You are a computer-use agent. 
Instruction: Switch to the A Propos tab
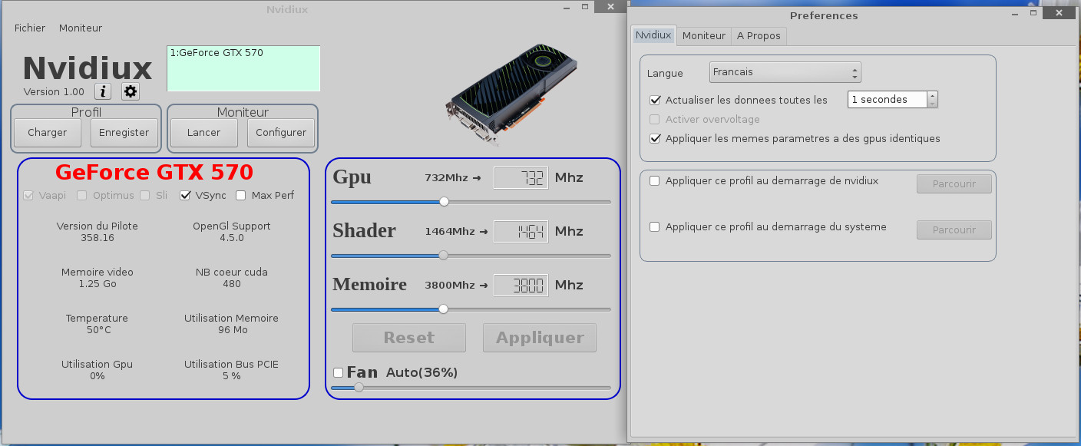coord(759,36)
